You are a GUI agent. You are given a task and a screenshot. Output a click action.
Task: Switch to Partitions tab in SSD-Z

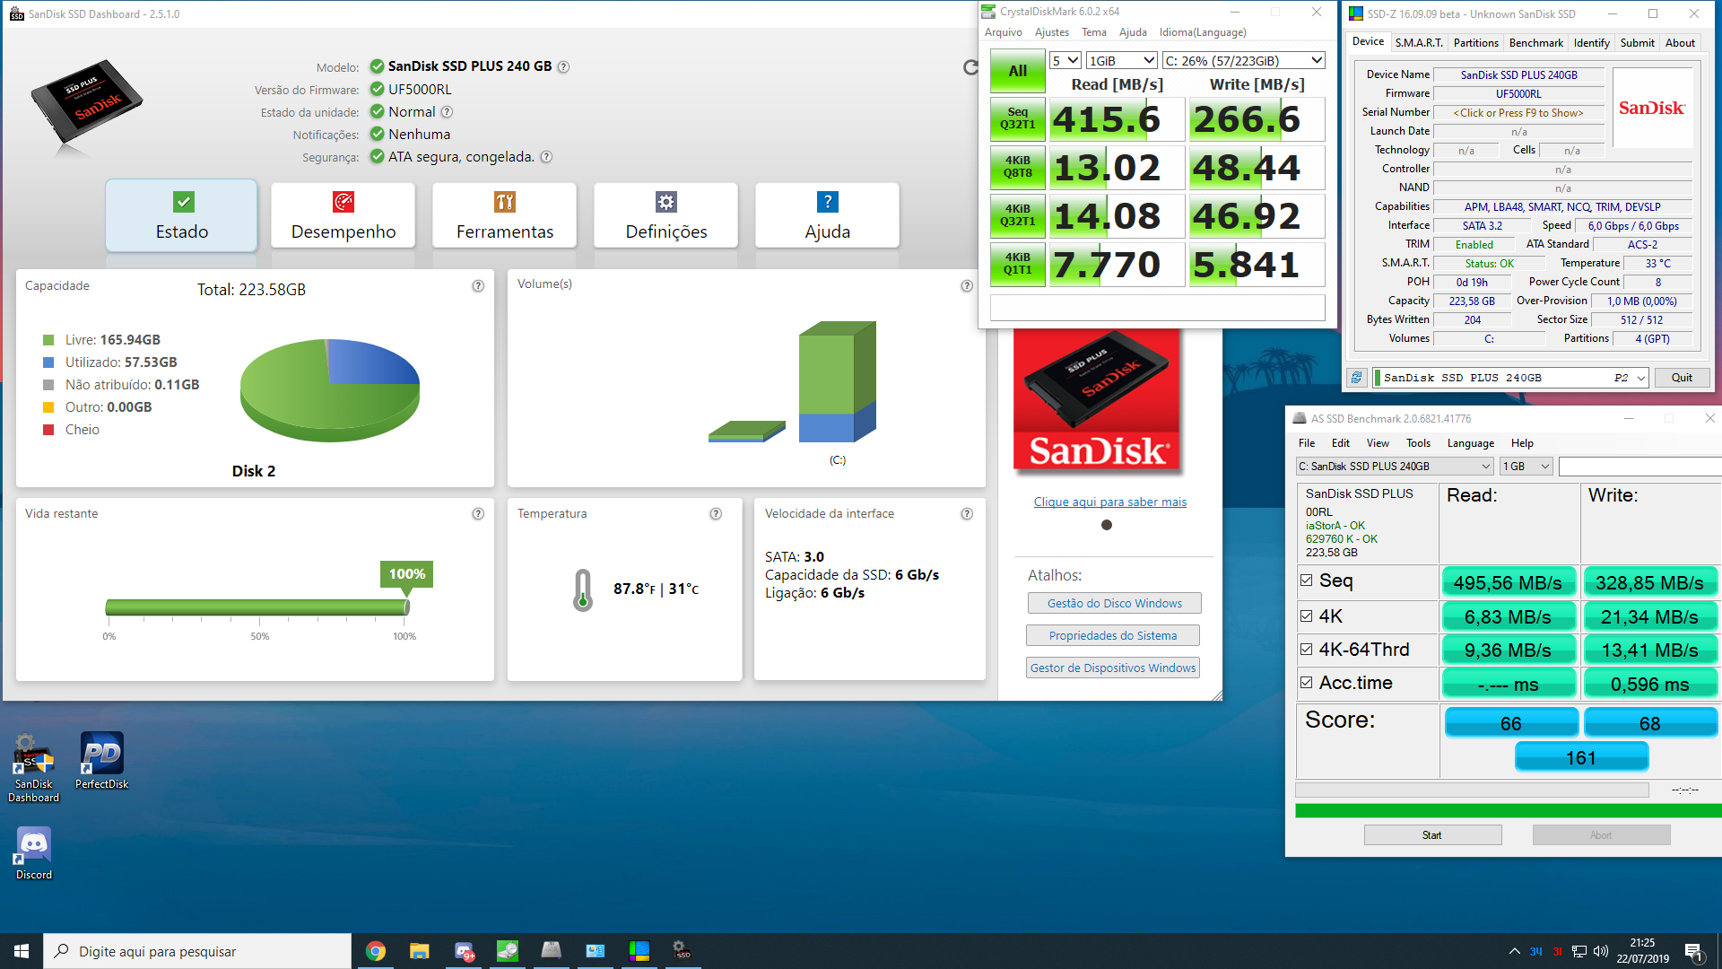(x=1475, y=42)
